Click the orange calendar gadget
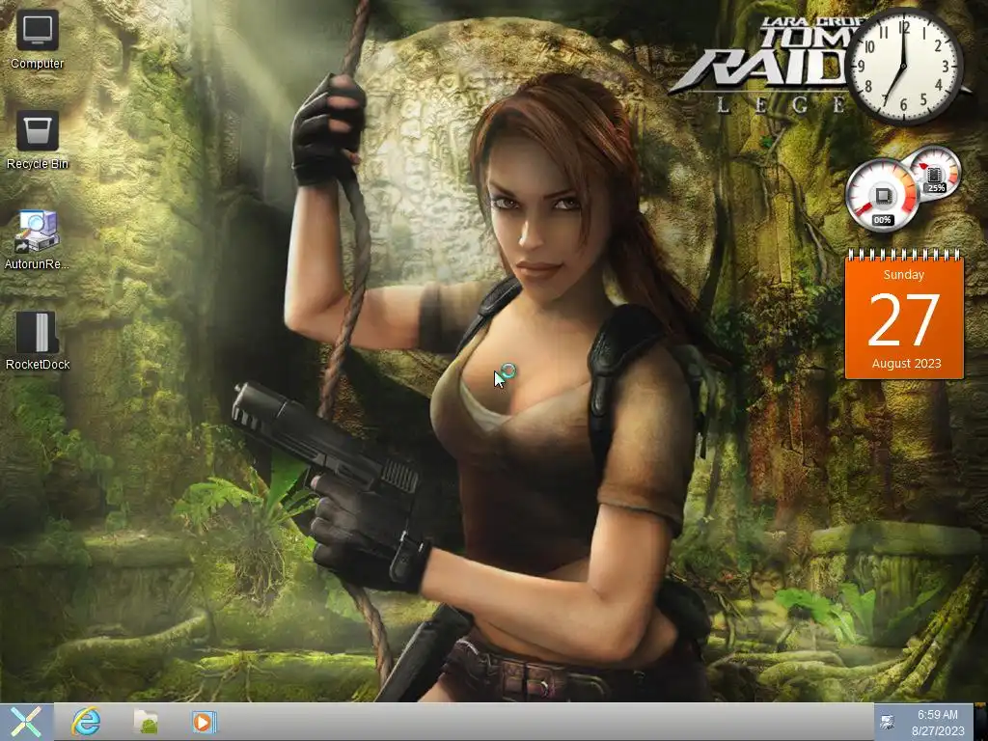The height and width of the screenshot is (741, 988). click(903, 314)
